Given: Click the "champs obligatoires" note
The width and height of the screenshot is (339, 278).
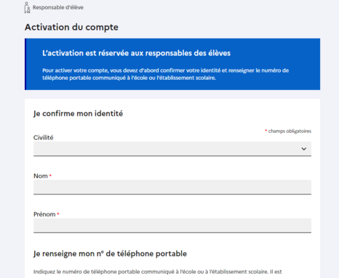Looking at the screenshot, I should pyautogui.click(x=290, y=131).
